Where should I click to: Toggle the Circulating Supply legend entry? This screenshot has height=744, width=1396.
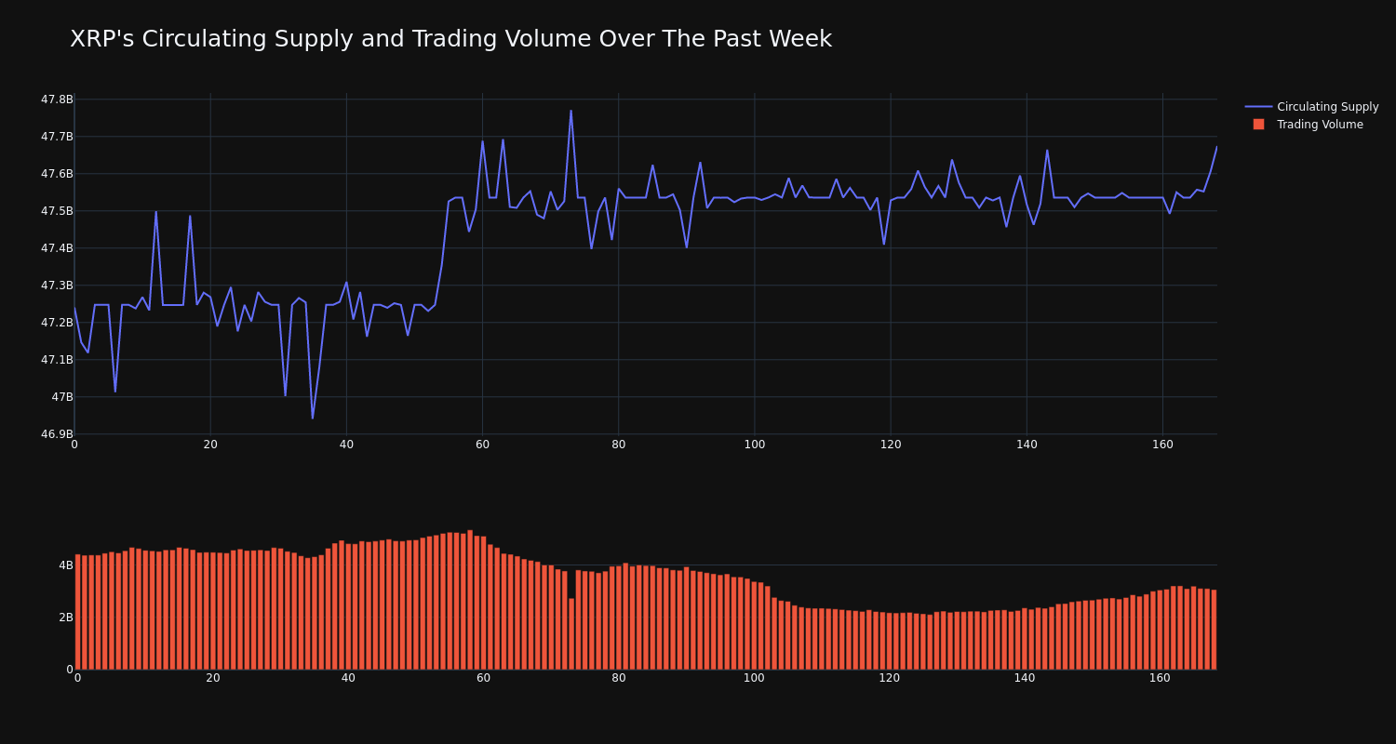coord(1311,107)
